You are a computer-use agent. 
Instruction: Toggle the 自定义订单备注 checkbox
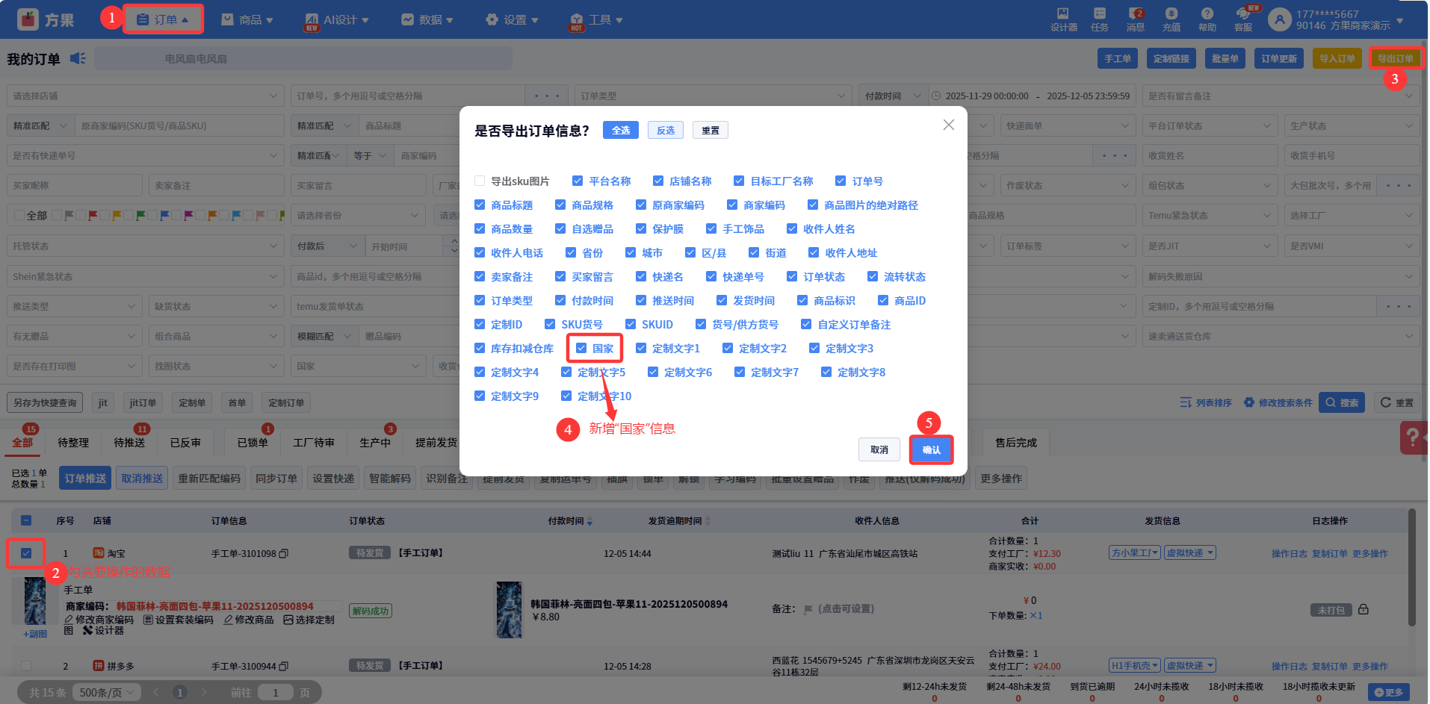tap(806, 325)
